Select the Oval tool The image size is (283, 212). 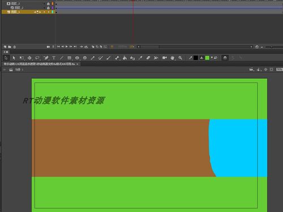[77, 58]
